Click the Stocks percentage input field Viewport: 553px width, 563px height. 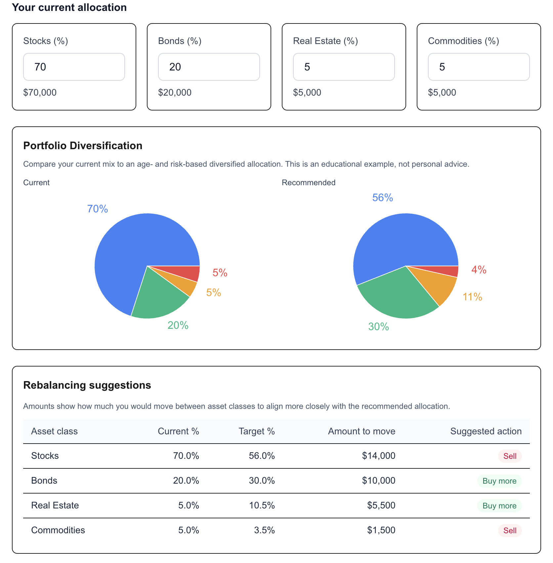[74, 66]
